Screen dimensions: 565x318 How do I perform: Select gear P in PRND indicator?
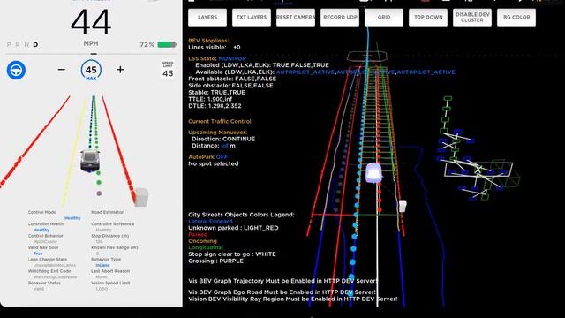(9, 45)
